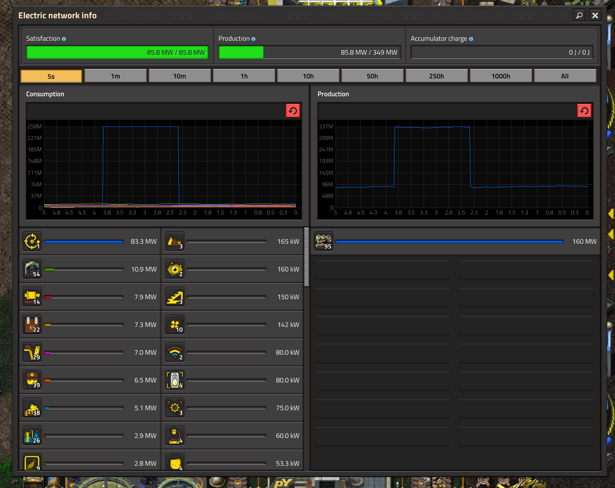Click the info icon beside Accumulator charge
This screenshot has width=615, height=488.
click(x=471, y=39)
